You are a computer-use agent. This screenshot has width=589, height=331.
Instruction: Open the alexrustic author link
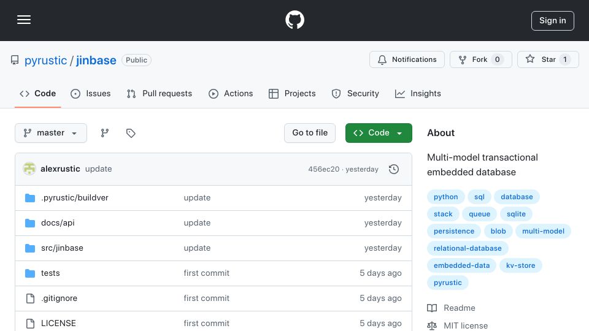[x=60, y=169]
